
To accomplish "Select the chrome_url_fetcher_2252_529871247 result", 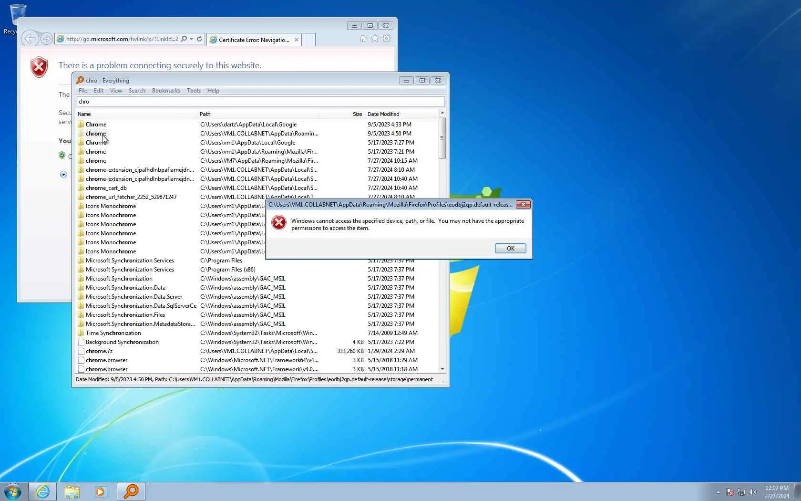I will [131, 197].
